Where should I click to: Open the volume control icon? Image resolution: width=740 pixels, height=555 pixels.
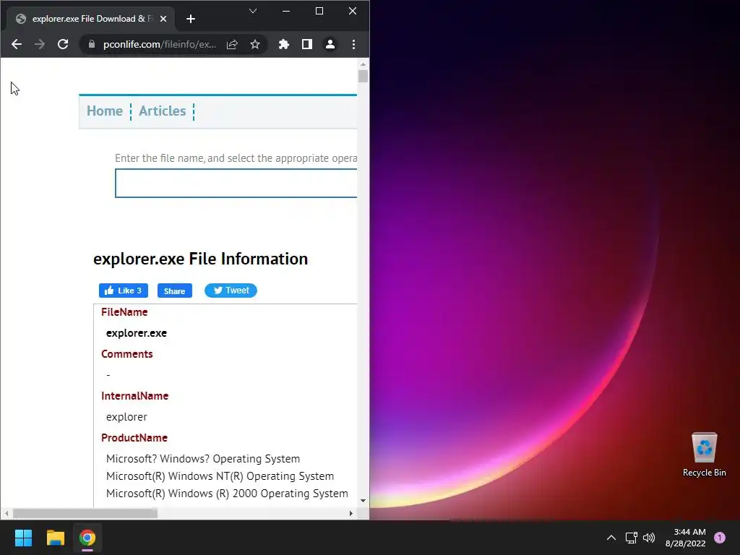(649, 538)
